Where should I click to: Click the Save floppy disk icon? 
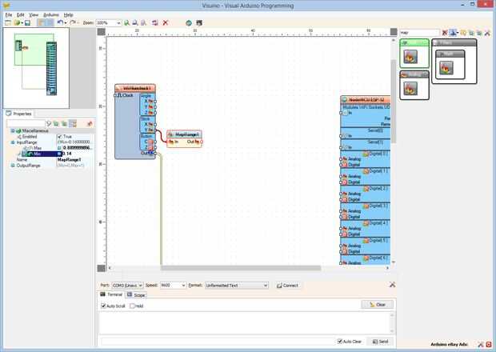tap(27, 22)
